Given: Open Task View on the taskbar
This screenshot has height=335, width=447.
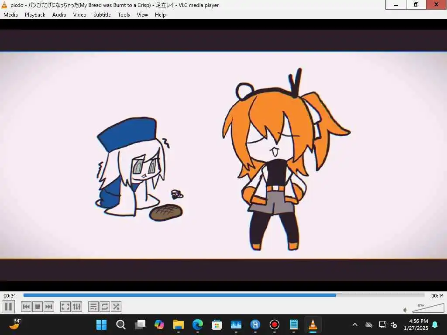Looking at the screenshot, I should 140,325.
